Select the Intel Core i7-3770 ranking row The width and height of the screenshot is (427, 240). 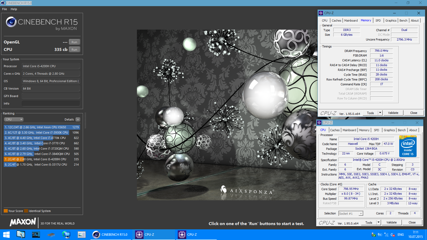coord(42,143)
